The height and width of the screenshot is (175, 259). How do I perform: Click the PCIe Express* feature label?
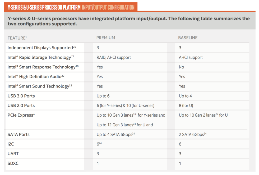(21, 115)
